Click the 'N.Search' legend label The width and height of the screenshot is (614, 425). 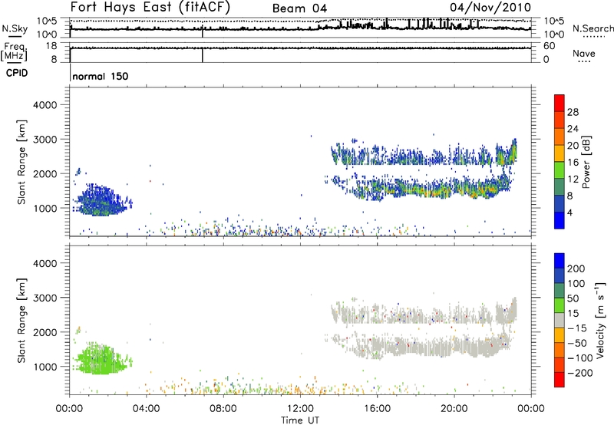593,28
